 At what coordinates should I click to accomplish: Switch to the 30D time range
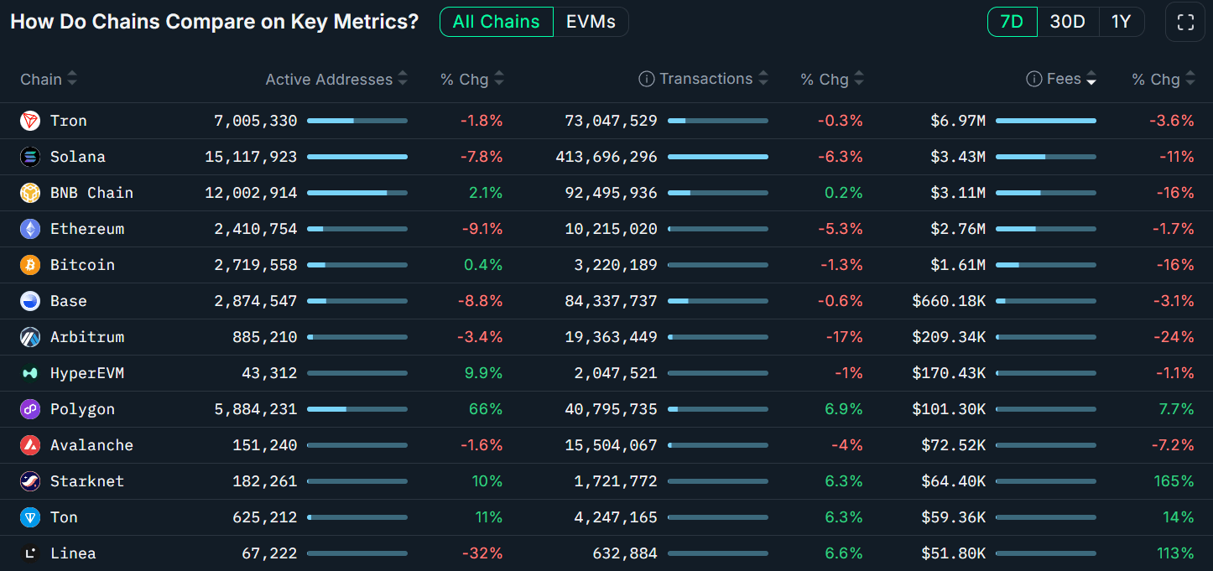tap(1068, 22)
